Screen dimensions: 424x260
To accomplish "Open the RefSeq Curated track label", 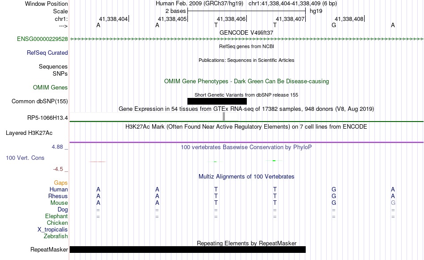I will [47, 53].
